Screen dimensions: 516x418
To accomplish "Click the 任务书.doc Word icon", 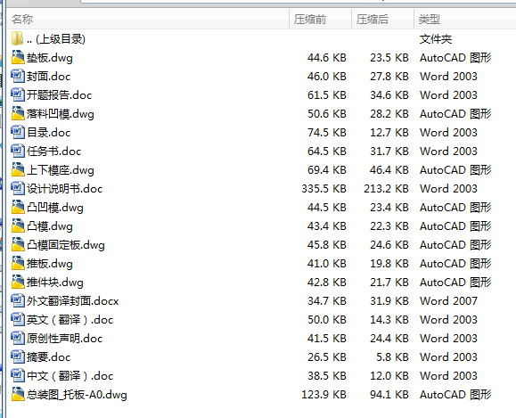I will [18, 152].
